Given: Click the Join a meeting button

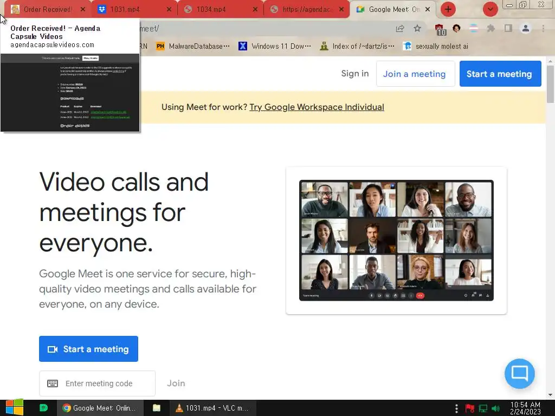Looking at the screenshot, I should pyautogui.click(x=415, y=74).
